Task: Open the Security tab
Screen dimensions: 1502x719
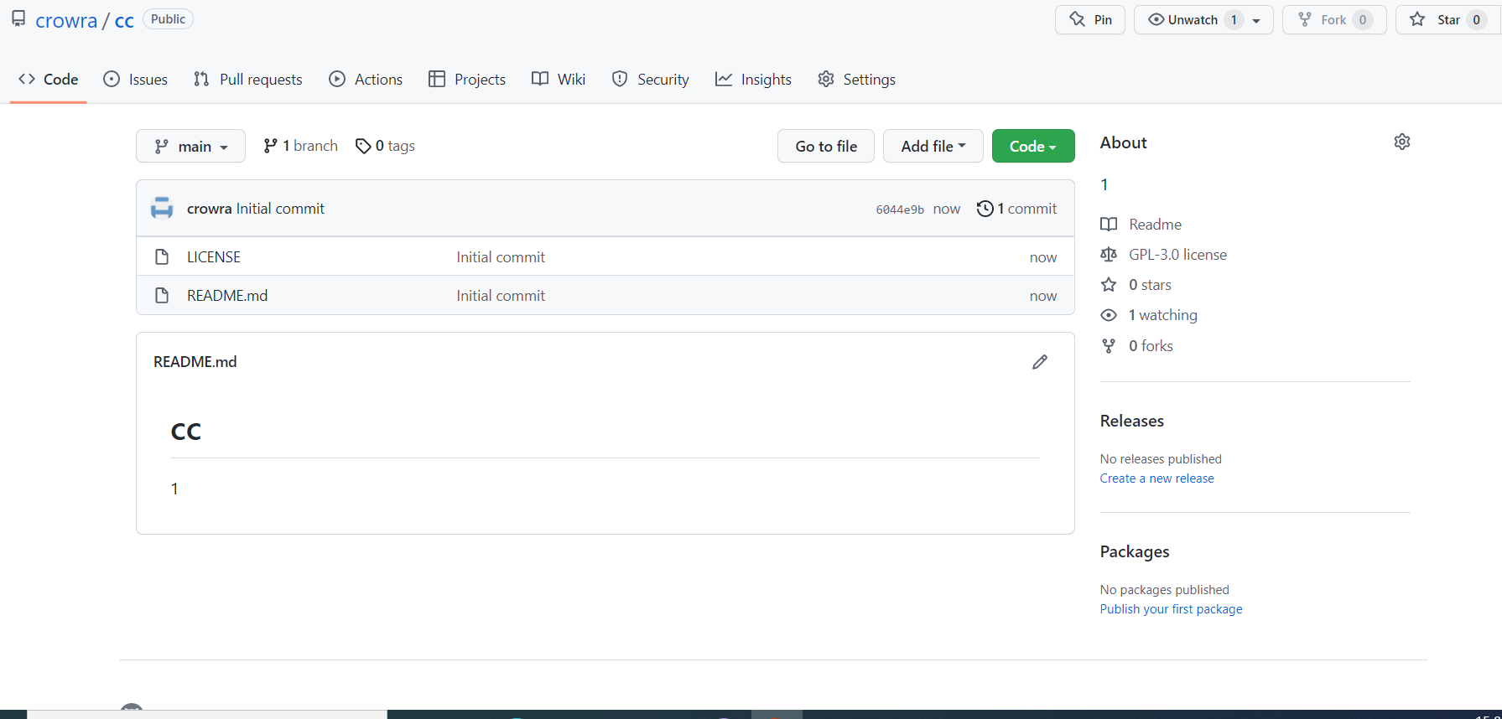Action: tap(651, 80)
